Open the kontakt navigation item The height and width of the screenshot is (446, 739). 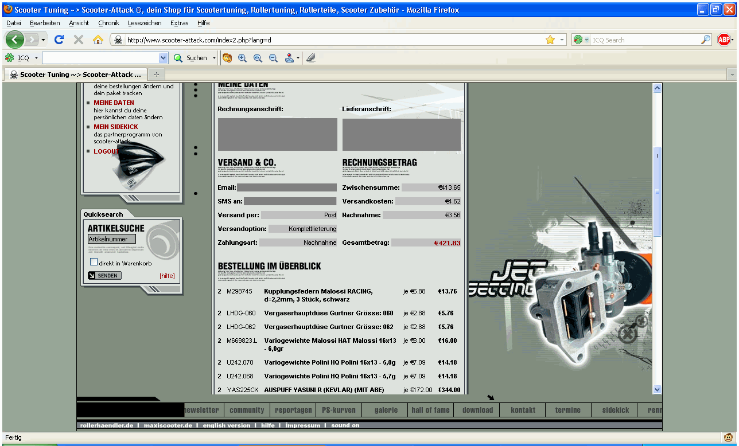coord(523,410)
